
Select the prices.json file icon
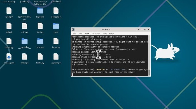9,57
